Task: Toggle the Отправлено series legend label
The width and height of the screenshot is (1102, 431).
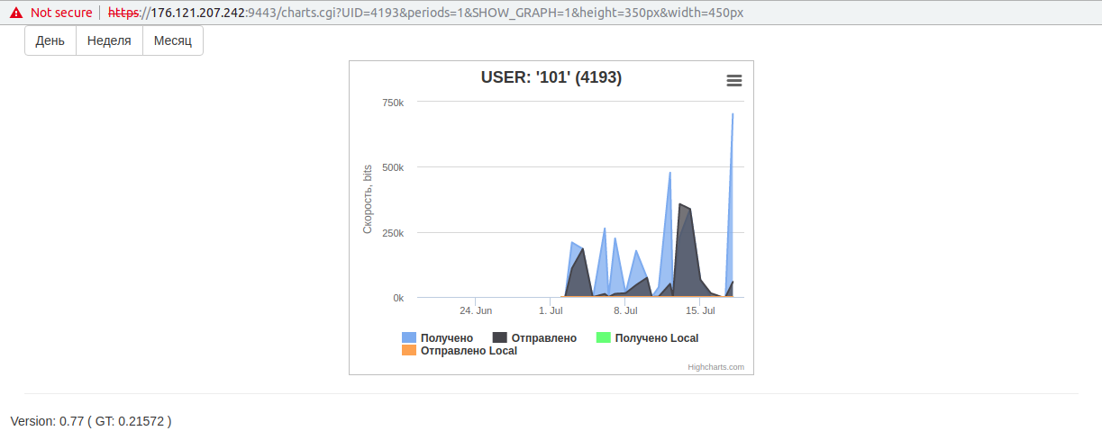Action: [543, 338]
